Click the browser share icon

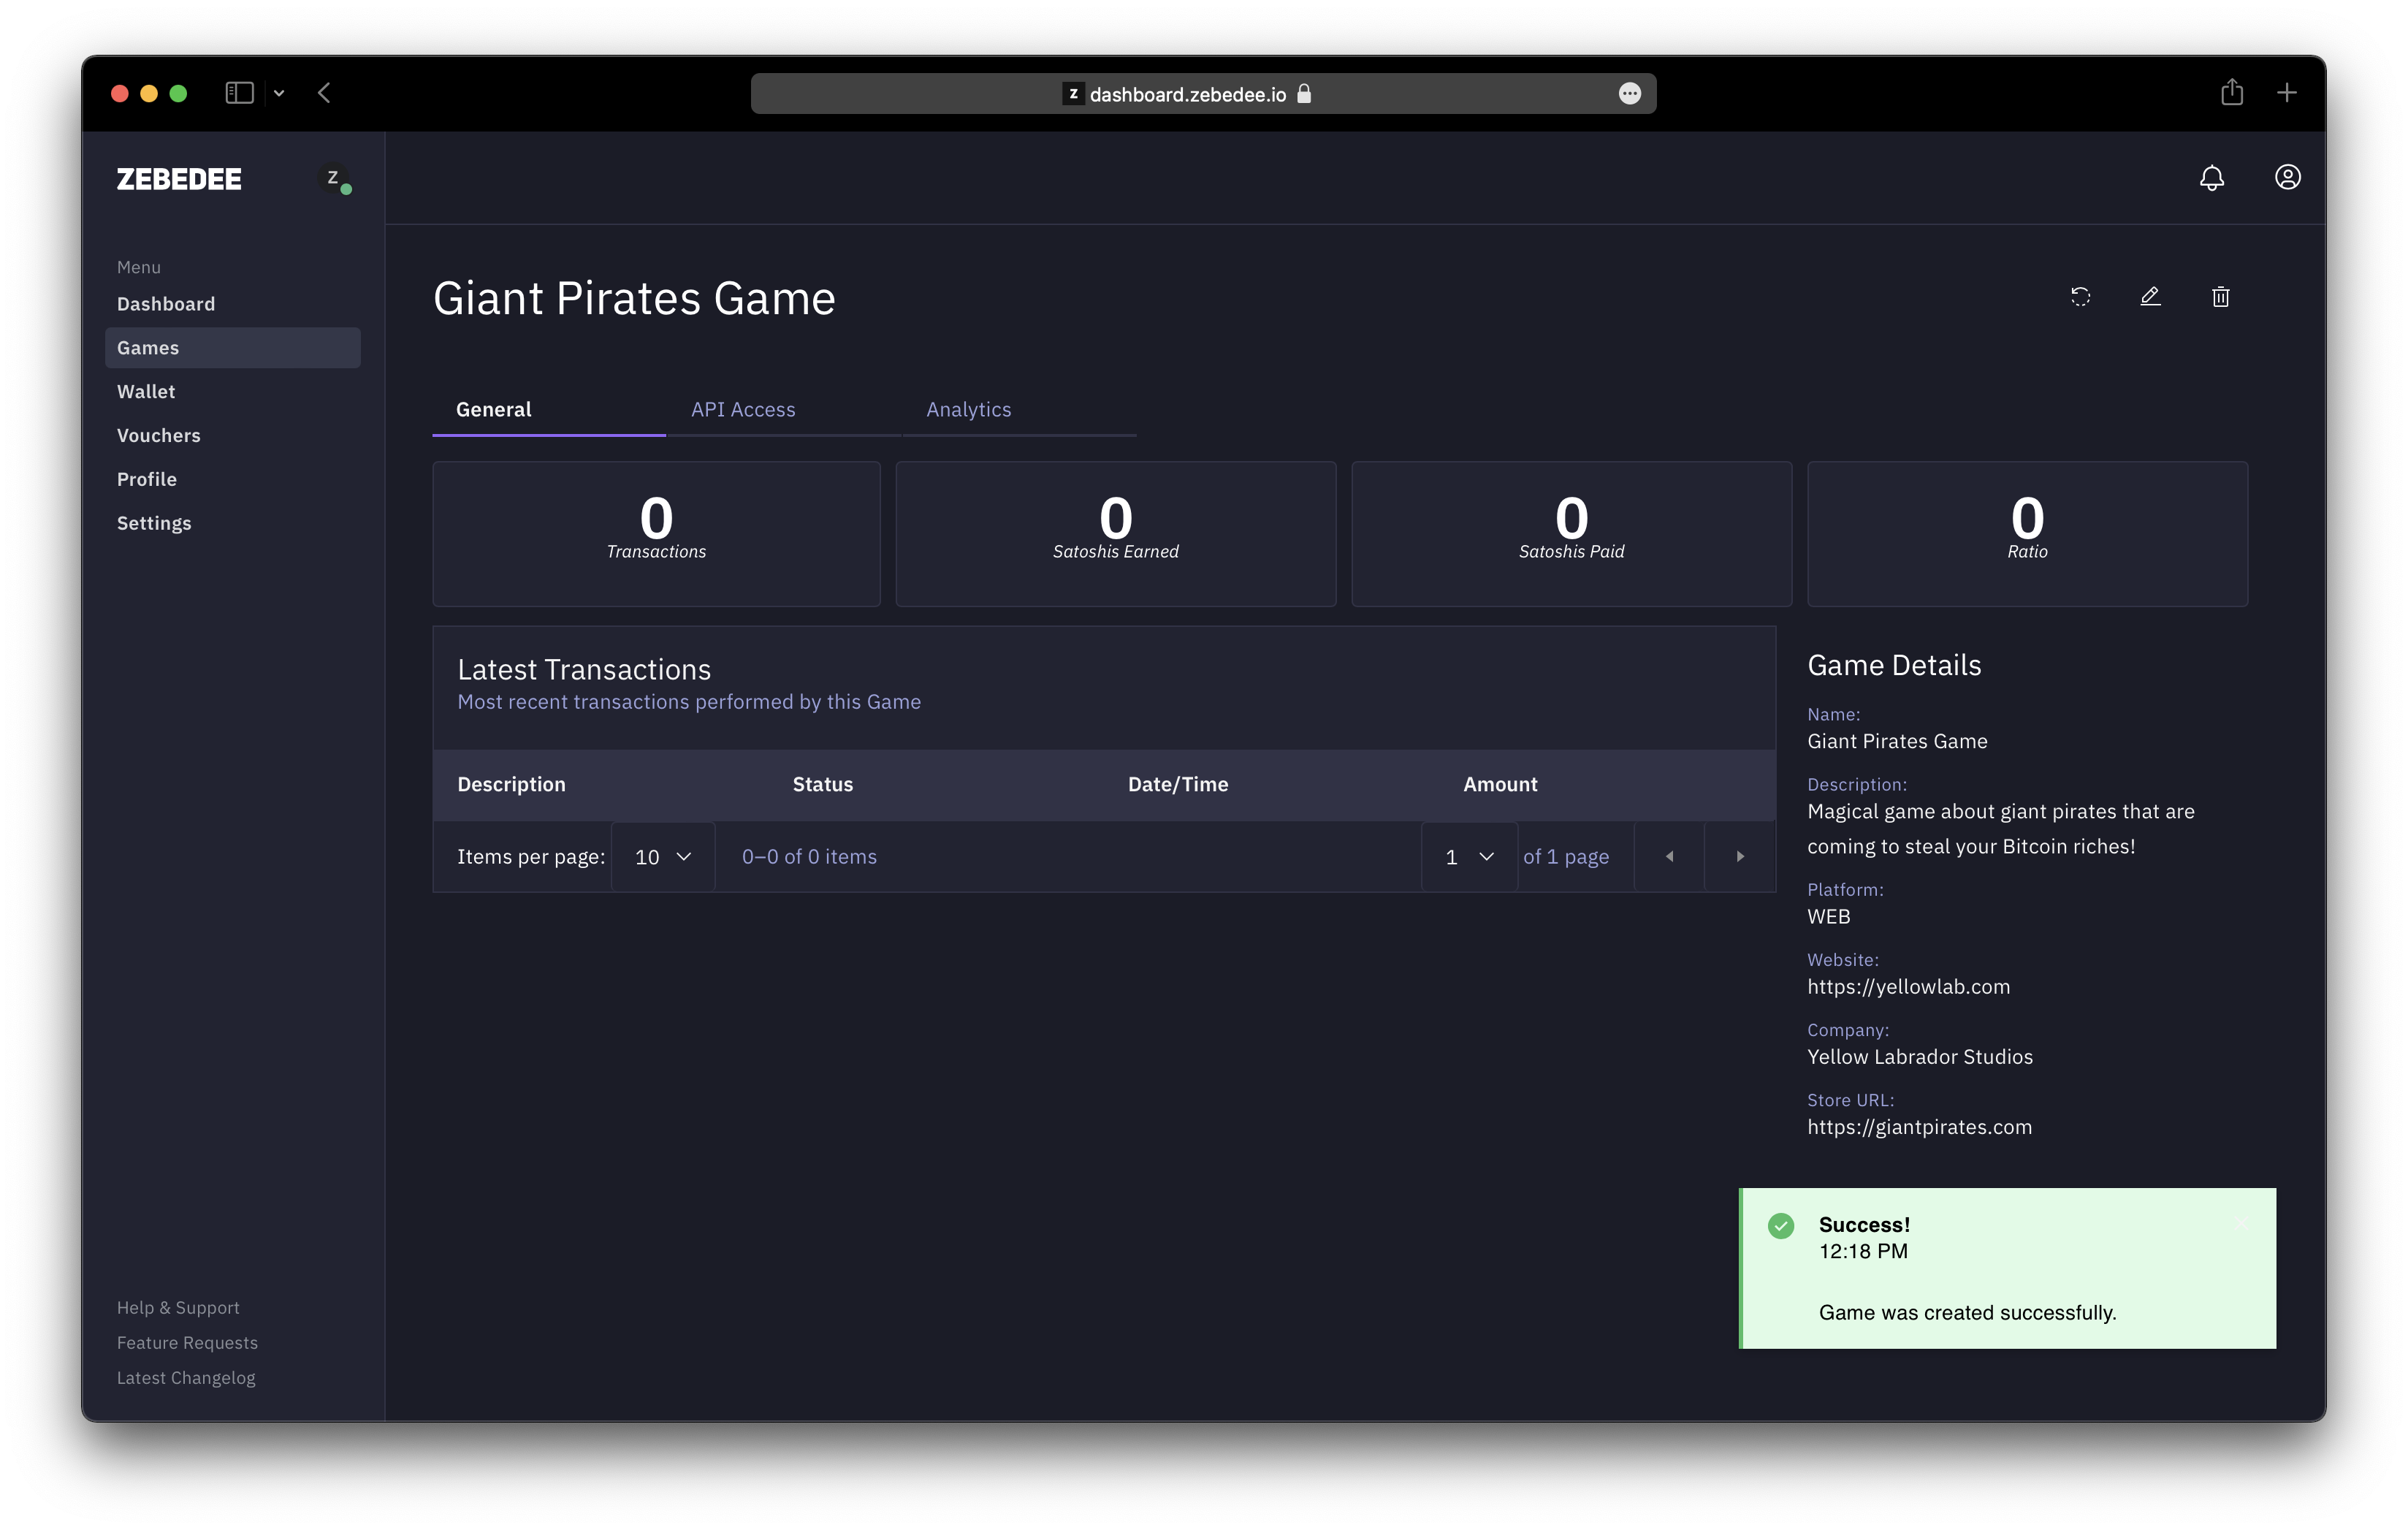[x=2232, y=92]
